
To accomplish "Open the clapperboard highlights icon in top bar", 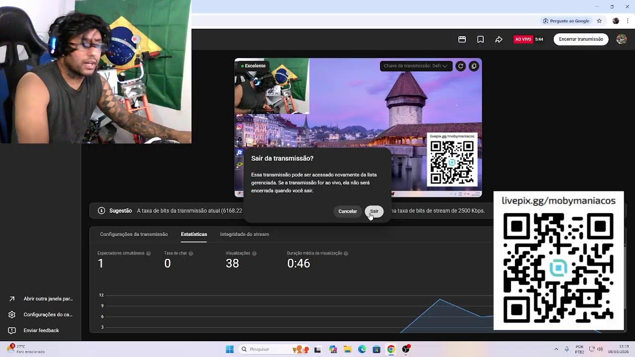I will 462,39.
